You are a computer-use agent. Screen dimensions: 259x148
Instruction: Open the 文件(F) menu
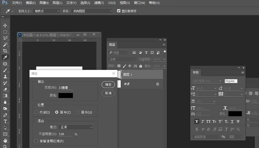(17, 3)
